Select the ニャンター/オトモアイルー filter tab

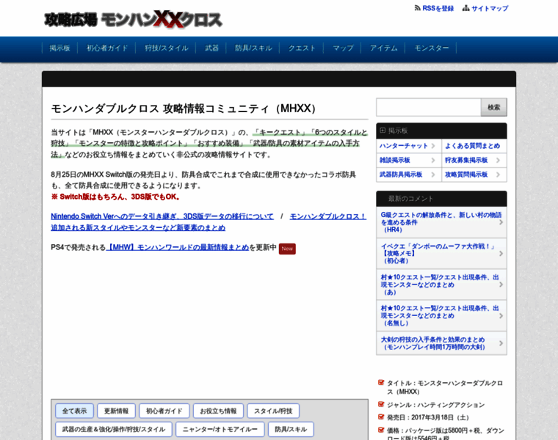pos(220,429)
